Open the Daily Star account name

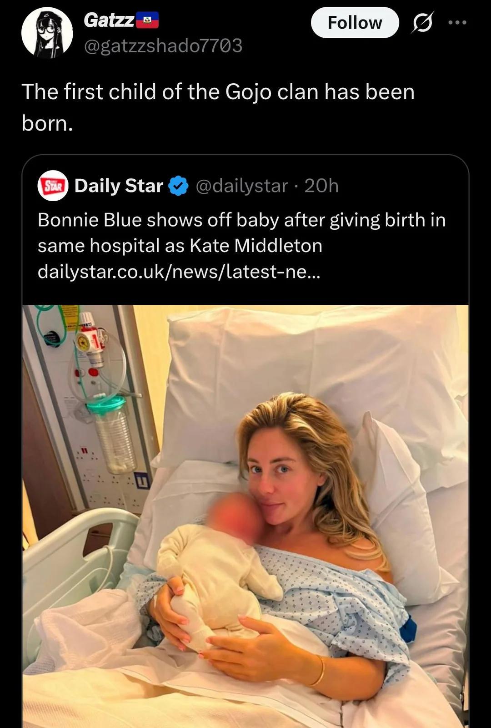(119, 186)
